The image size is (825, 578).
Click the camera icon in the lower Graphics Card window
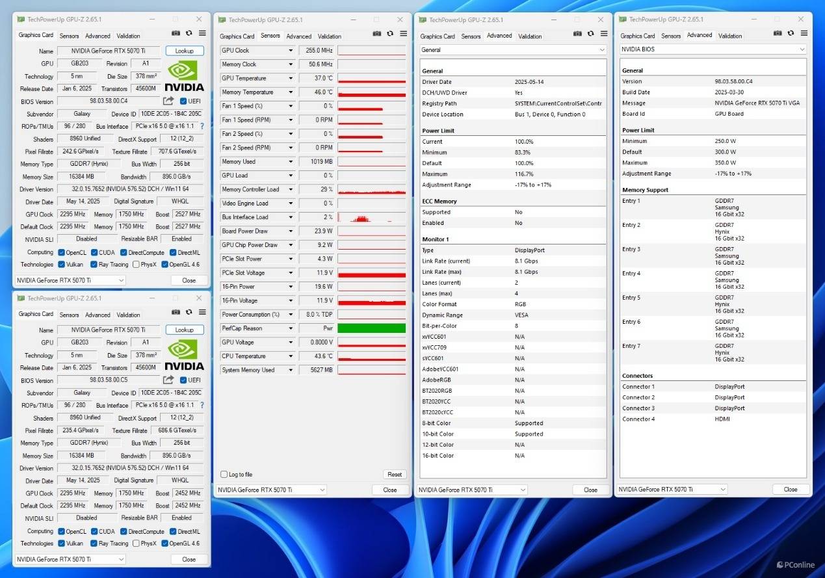(x=176, y=311)
